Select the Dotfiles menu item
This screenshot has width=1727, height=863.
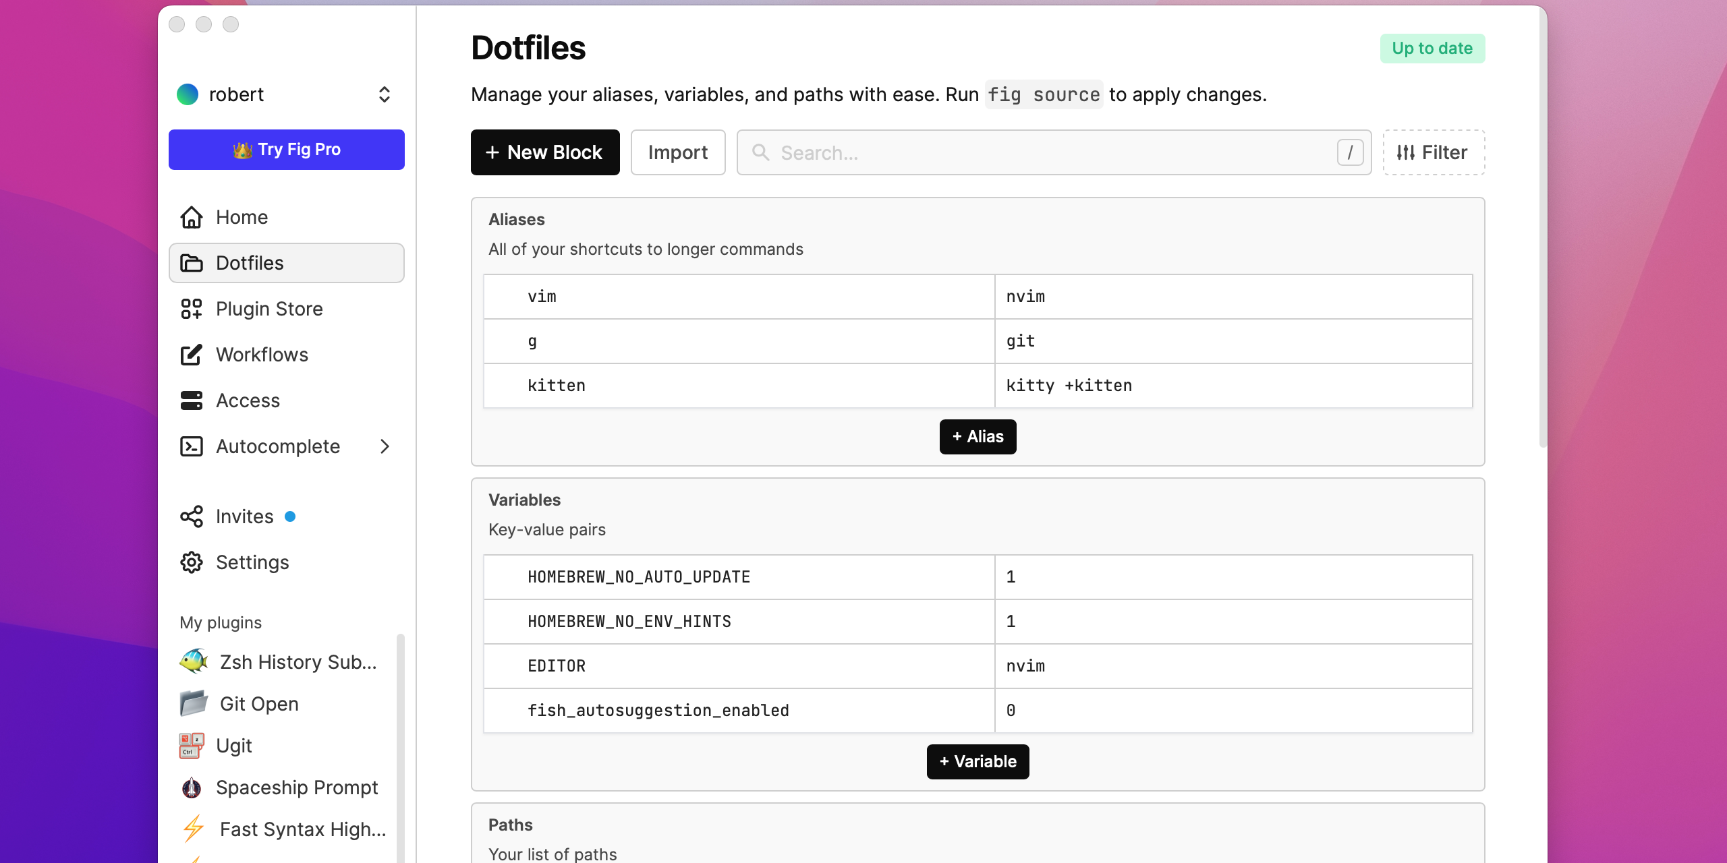pyautogui.click(x=287, y=263)
